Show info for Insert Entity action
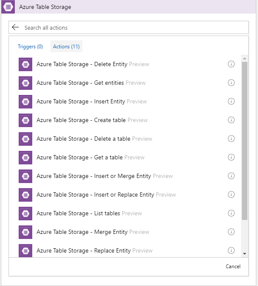The height and width of the screenshot is (286, 258). pos(231,101)
